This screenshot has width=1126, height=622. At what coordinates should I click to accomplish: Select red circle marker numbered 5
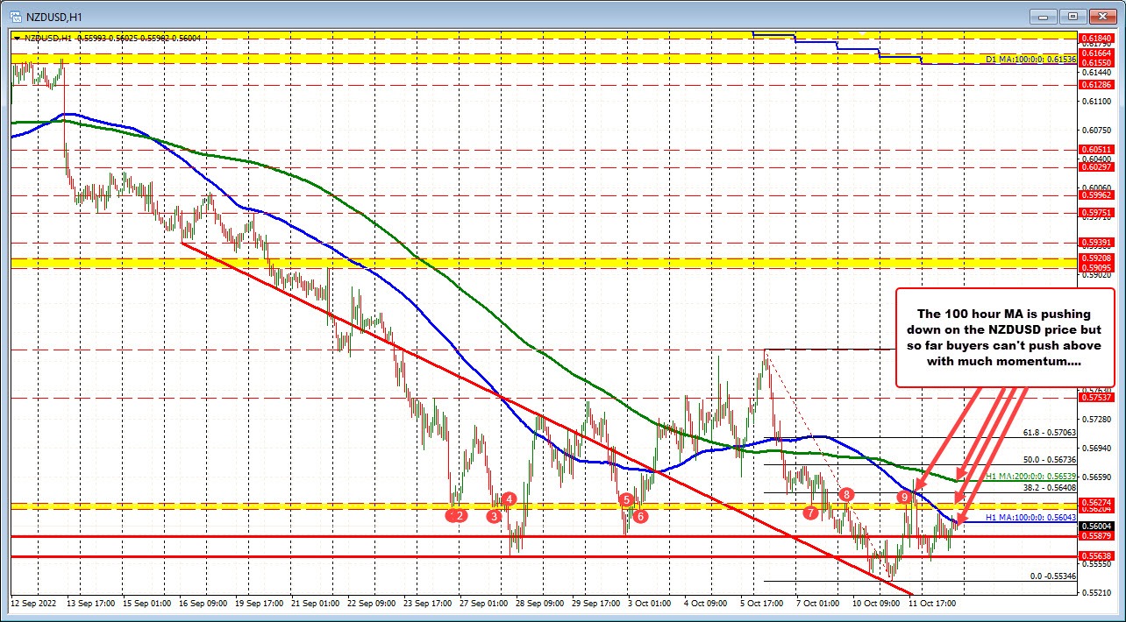(x=626, y=500)
